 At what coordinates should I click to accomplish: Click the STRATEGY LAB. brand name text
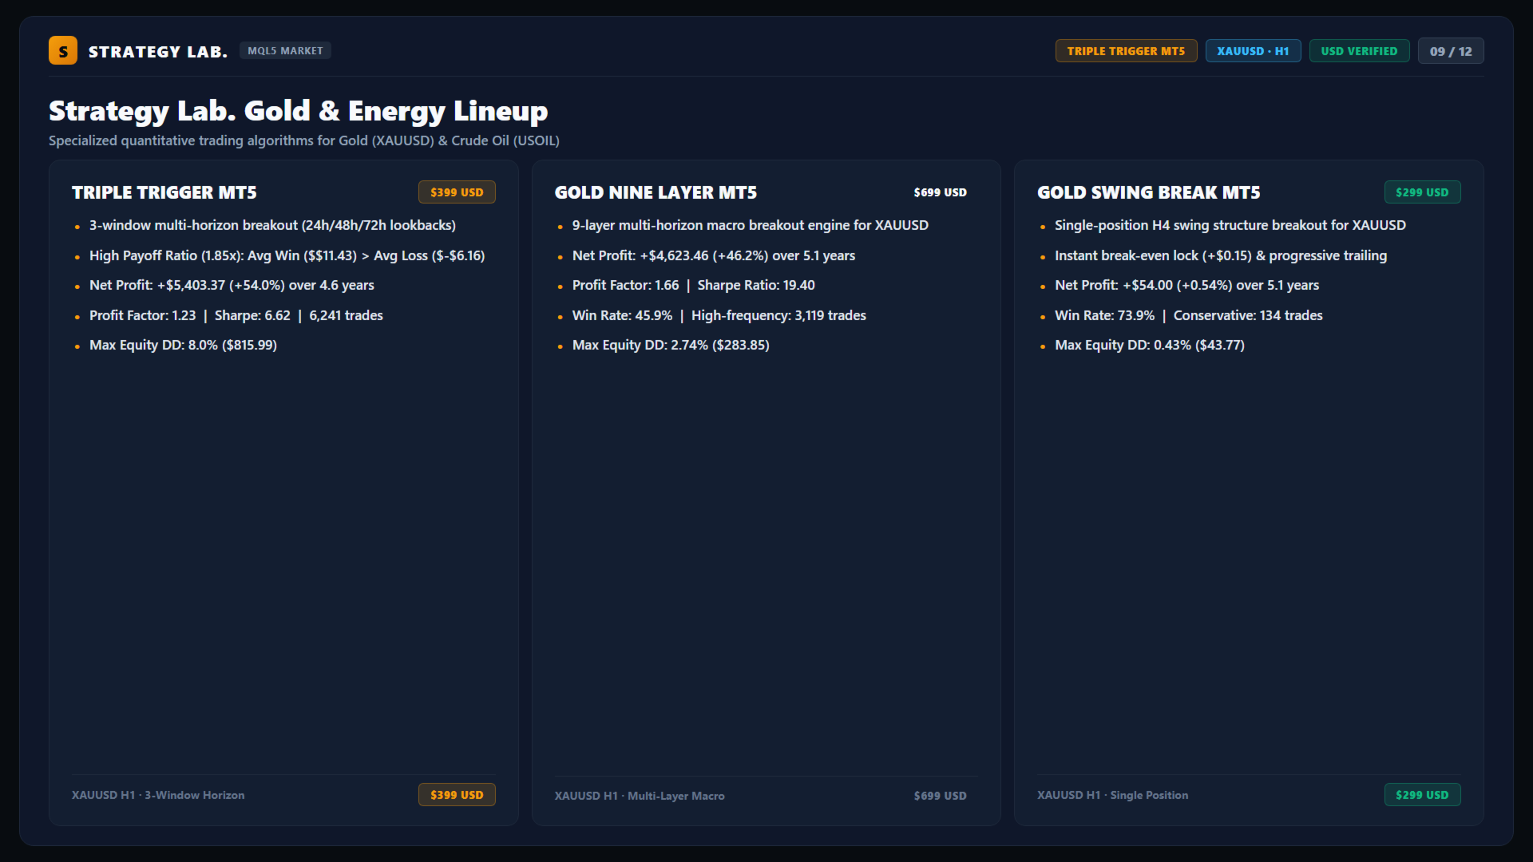coord(157,52)
